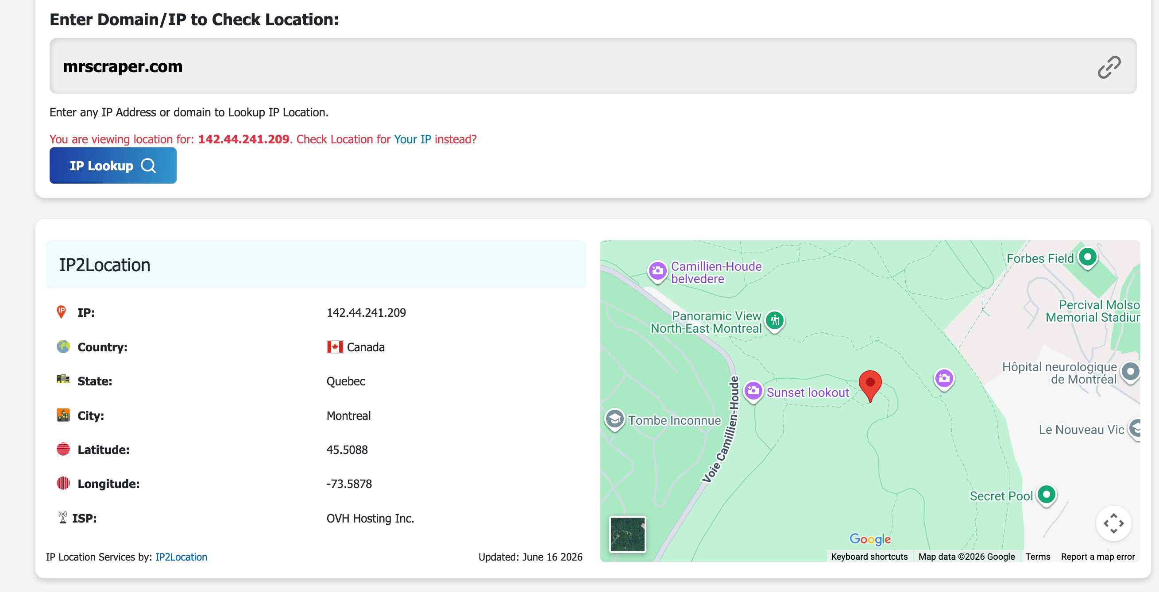Click the Latitude value 45.5088

[x=348, y=450]
